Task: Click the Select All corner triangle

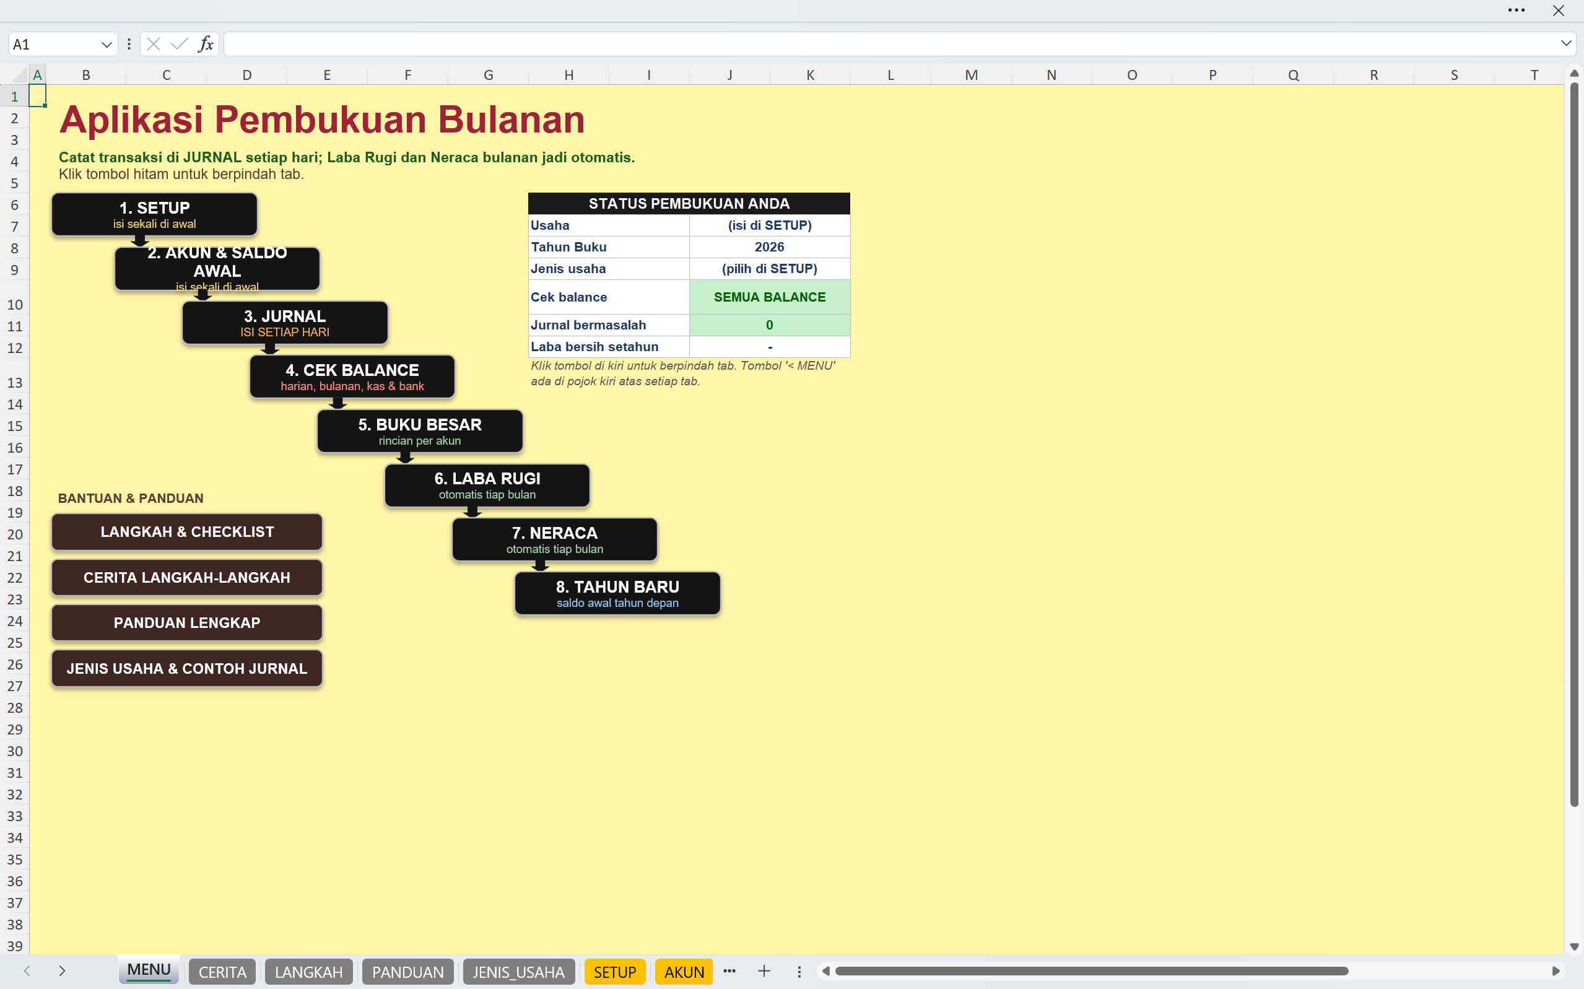Action: point(20,74)
